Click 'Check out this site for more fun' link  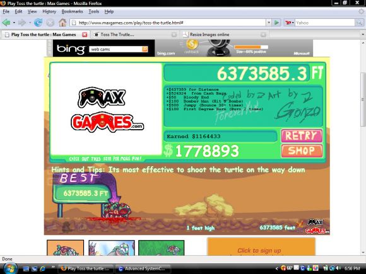click(x=105, y=159)
